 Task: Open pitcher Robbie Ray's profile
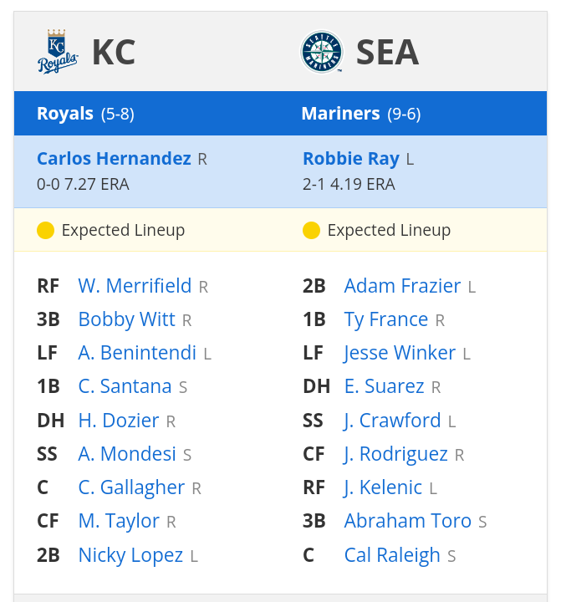(x=350, y=159)
